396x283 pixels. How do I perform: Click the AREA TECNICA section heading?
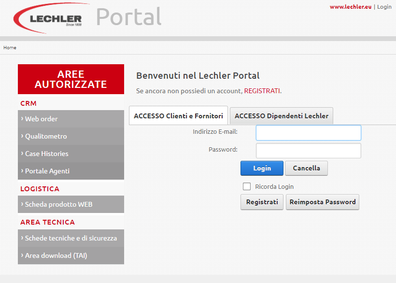47,222
